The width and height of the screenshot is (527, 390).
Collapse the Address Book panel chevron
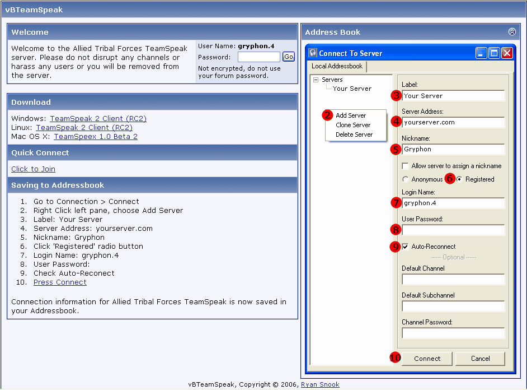[x=511, y=32]
